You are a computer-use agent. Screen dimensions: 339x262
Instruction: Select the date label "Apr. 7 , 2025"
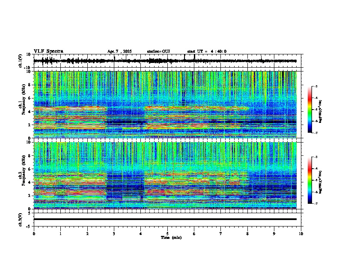click(119, 51)
